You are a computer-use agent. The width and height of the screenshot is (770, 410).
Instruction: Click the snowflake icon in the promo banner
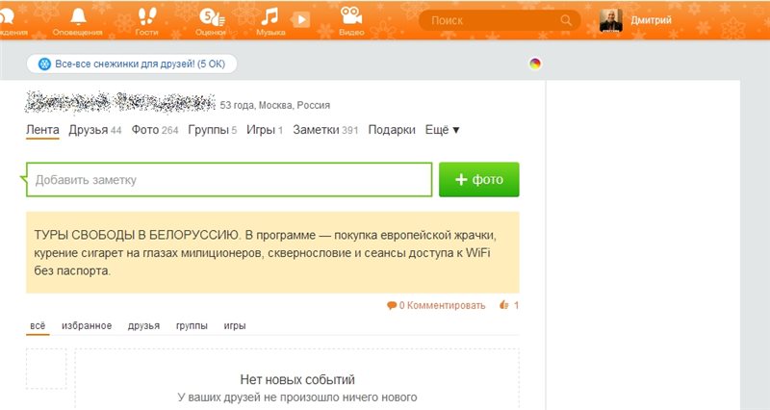click(44, 64)
